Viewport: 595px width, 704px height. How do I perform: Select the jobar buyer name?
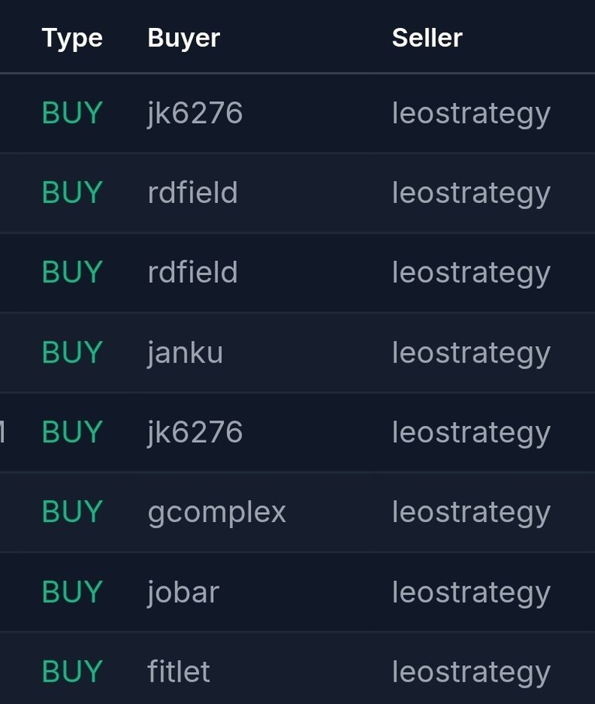(183, 593)
